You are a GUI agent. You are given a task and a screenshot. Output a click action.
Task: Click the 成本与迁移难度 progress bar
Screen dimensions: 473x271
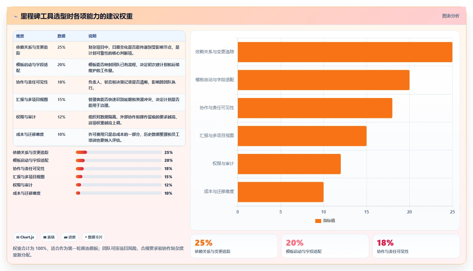(119, 193)
